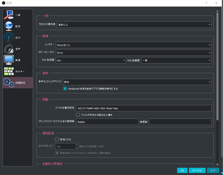This screenshot has height=175, width=223.
Task: Open the Output broadcast antenna icon
Action: 9,38
